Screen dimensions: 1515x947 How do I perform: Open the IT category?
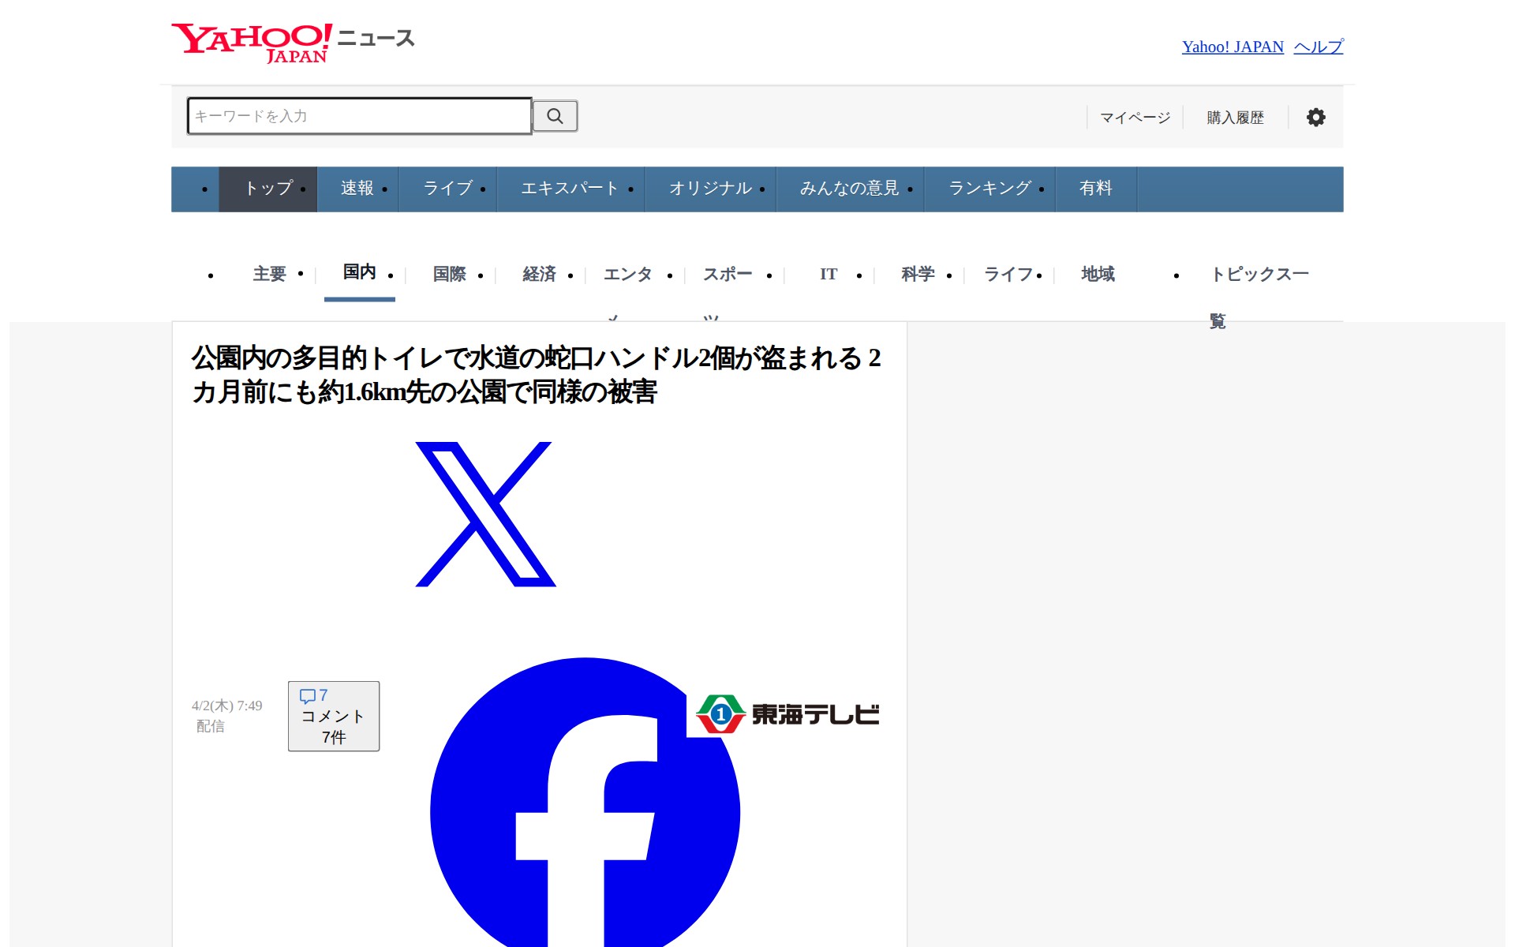point(828,274)
